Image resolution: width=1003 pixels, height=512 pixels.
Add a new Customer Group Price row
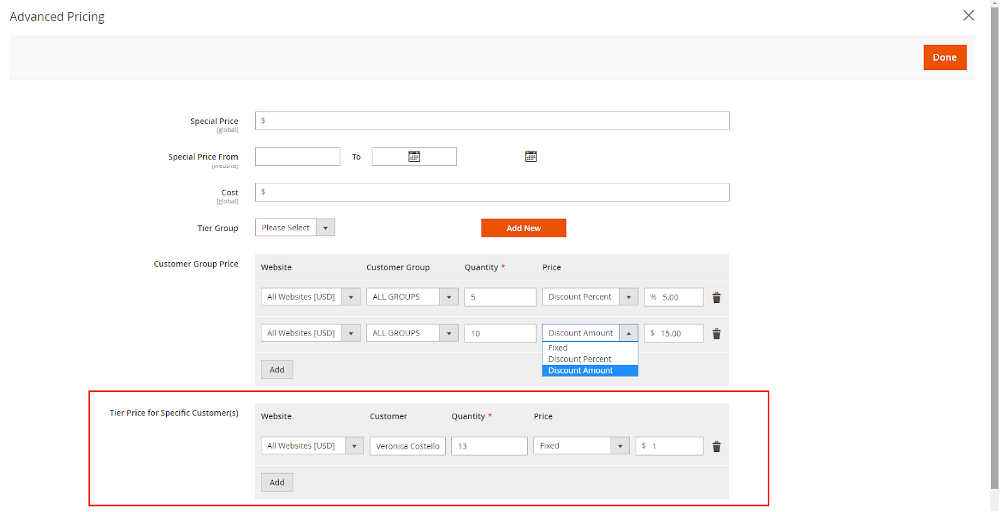coord(276,370)
